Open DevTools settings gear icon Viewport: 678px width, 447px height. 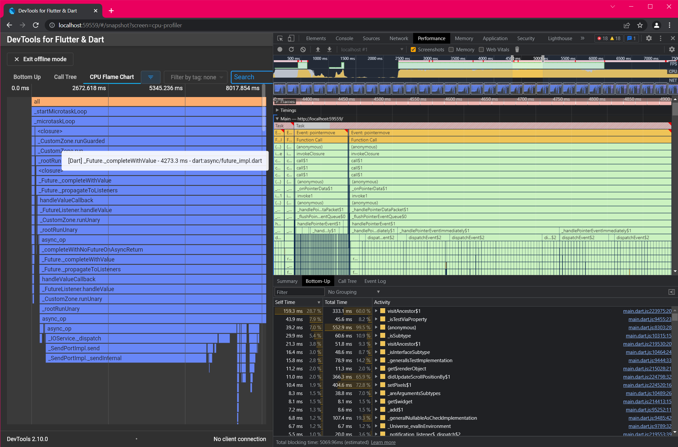(649, 38)
